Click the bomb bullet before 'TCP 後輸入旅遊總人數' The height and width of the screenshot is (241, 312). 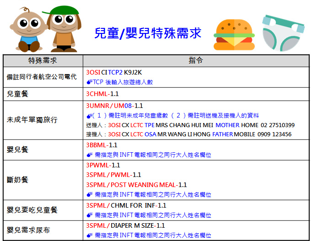[90, 82]
